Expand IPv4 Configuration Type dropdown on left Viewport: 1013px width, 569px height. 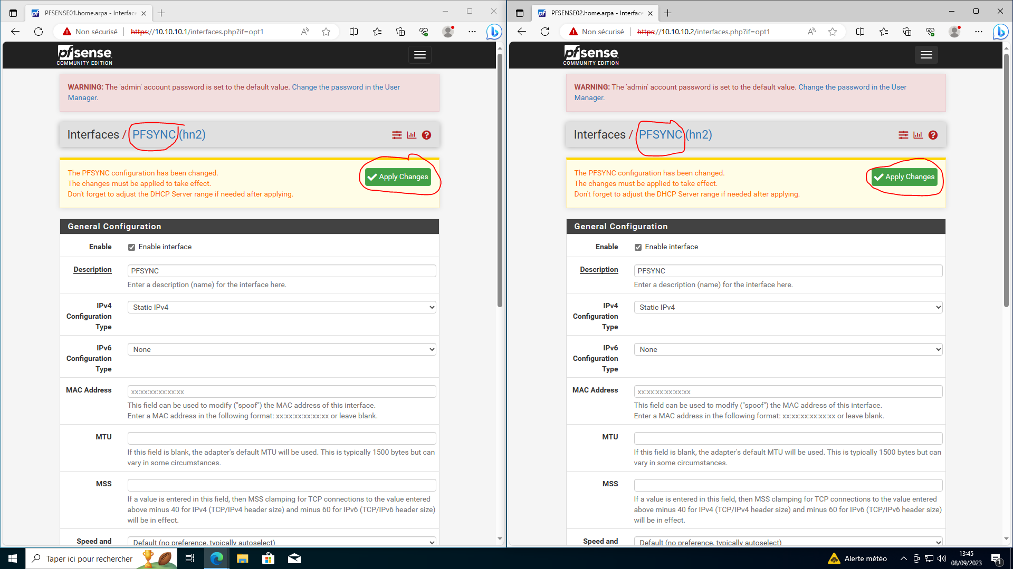(282, 307)
